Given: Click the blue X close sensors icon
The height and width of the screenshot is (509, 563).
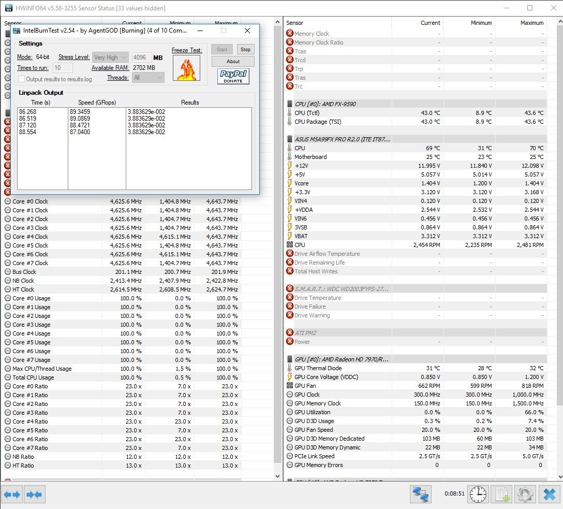Looking at the screenshot, I should click(549, 495).
